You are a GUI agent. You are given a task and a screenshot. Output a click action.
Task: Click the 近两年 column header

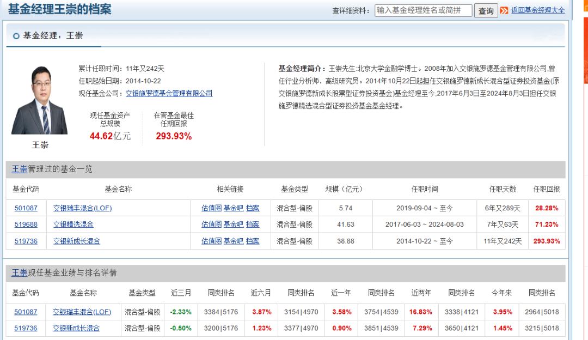click(421, 293)
